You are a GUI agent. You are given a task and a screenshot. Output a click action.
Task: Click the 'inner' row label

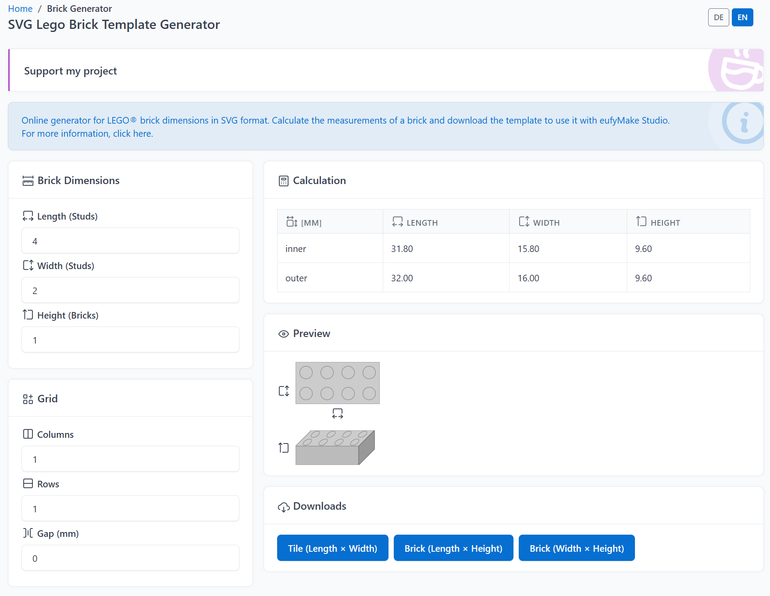[296, 249]
